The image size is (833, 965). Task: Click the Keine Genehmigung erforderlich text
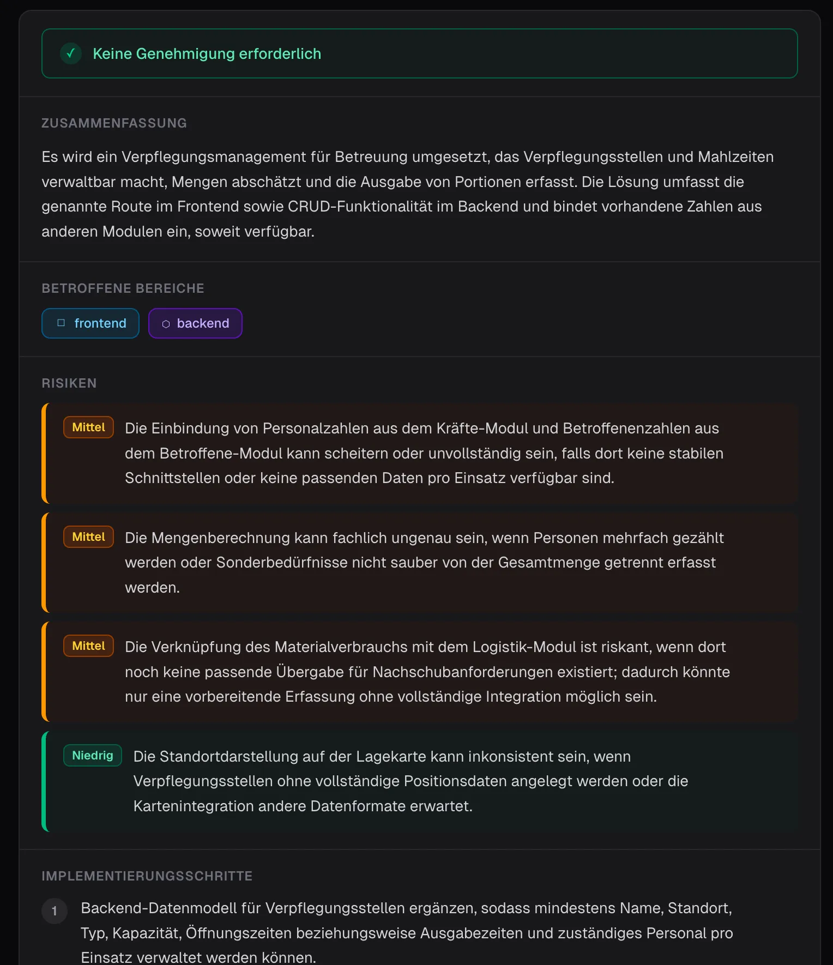pyautogui.click(x=207, y=53)
